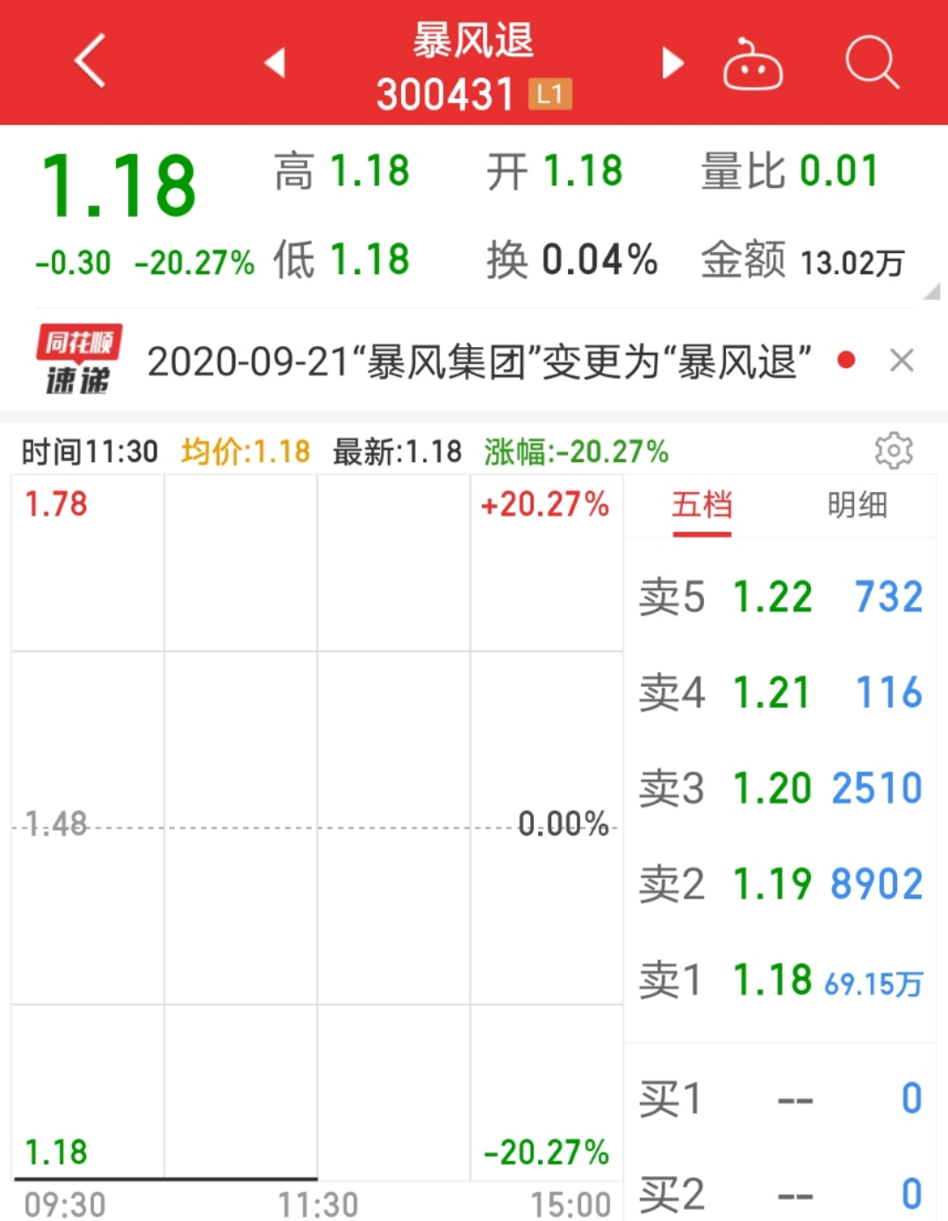
Task: Select 卖4 row at 1.21
Action: (780, 692)
